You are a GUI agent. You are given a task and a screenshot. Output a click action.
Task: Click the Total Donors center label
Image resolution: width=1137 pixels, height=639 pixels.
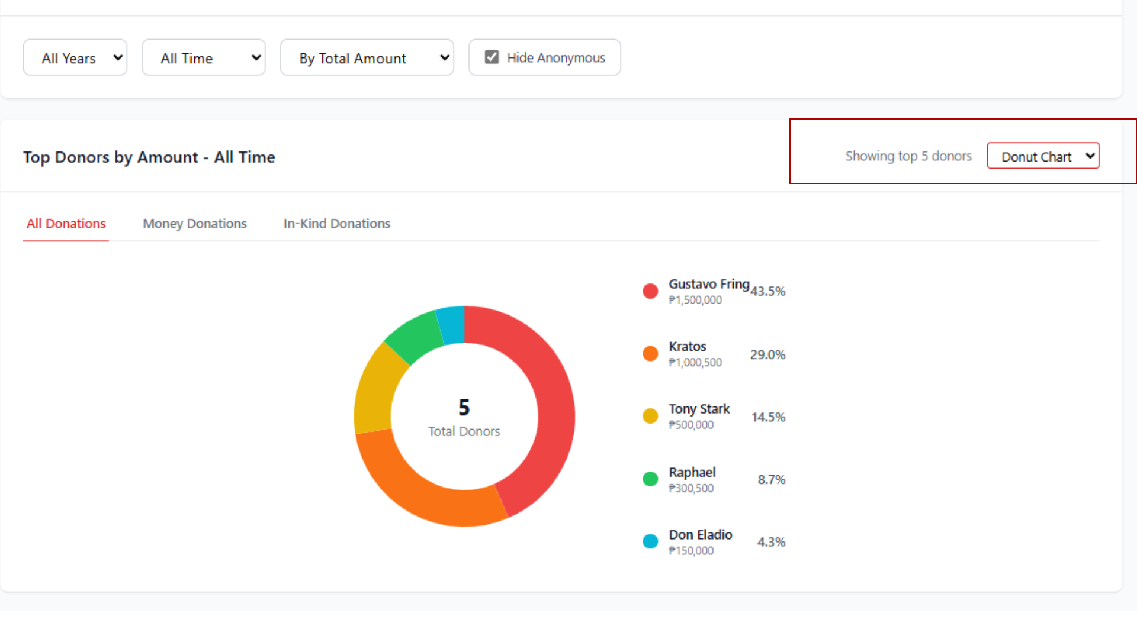464,431
